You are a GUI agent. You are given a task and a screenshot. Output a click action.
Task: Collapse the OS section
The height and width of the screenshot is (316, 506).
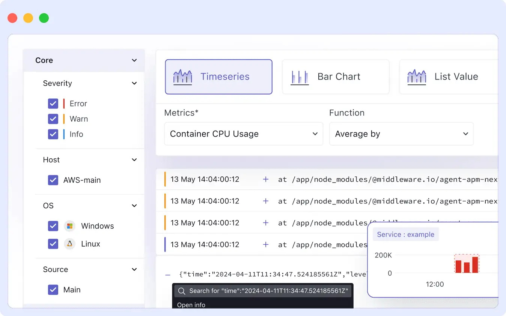(x=134, y=206)
